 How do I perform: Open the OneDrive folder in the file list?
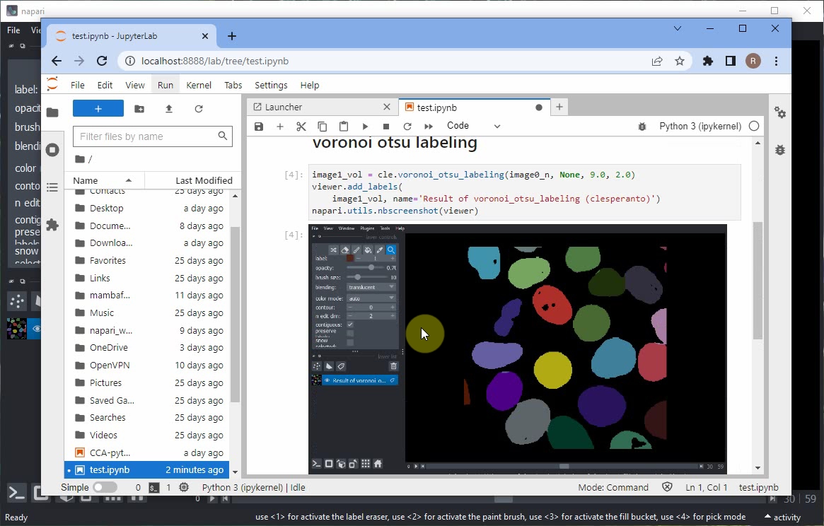(x=108, y=348)
